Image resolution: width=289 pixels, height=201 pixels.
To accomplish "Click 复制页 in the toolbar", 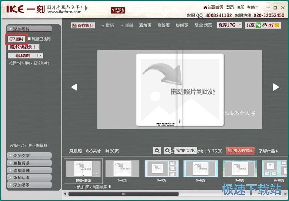I will pyautogui.click(x=182, y=25).
